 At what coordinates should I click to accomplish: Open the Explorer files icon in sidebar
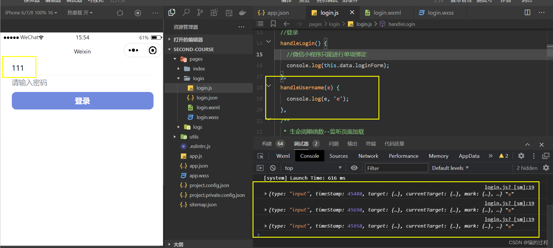(172, 12)
